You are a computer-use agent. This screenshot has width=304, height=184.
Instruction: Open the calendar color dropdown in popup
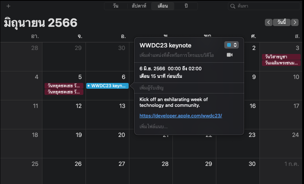(231, 45)
